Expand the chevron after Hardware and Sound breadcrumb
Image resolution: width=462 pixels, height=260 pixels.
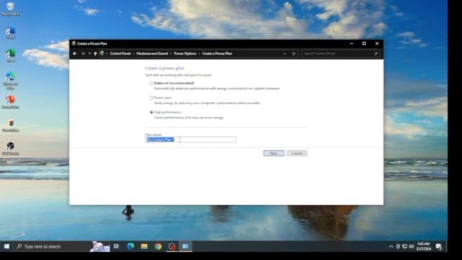click(171, 53)
